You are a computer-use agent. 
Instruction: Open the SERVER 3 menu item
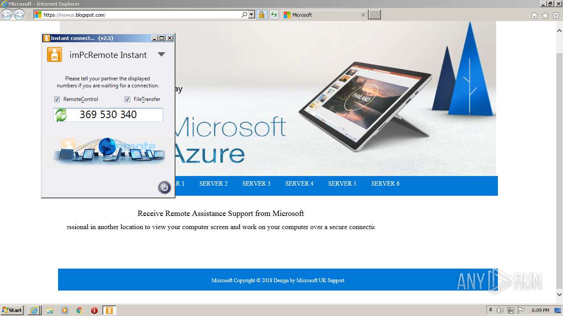click(x=256, y=183)
